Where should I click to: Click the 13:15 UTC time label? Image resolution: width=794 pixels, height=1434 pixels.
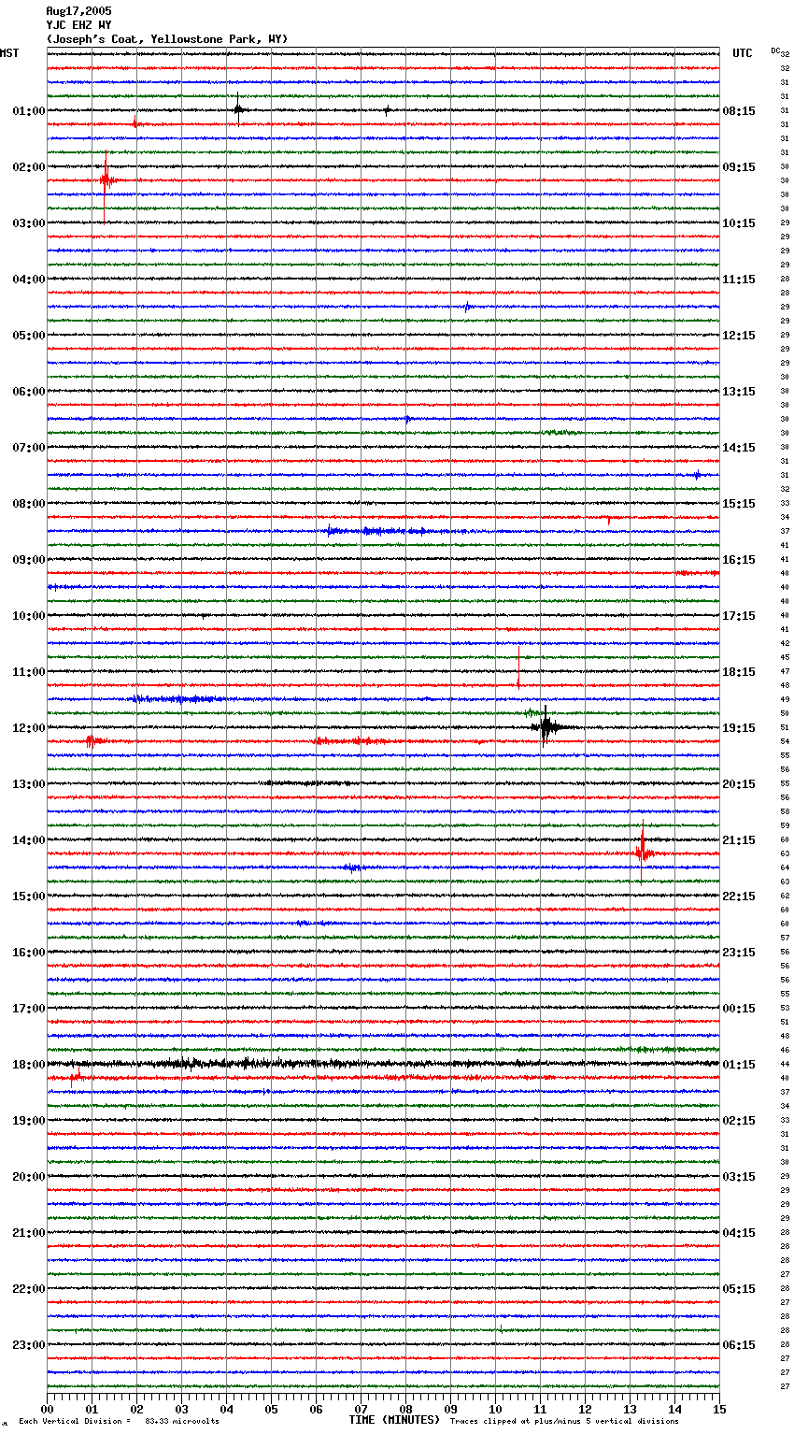(x=739, y=392)
